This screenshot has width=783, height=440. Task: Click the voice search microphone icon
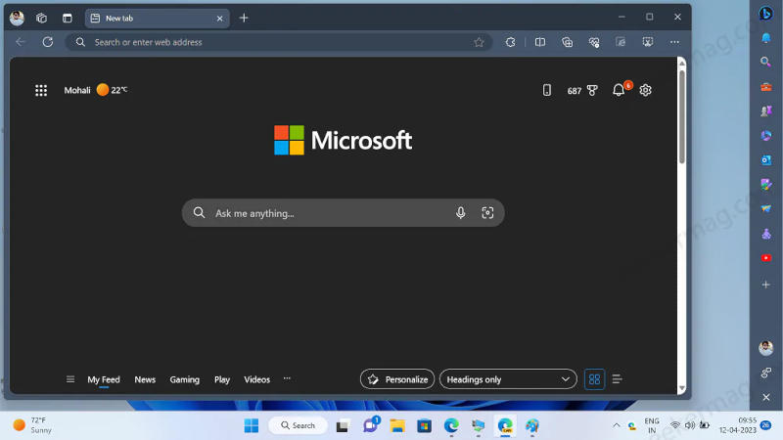tap(460, 213)
